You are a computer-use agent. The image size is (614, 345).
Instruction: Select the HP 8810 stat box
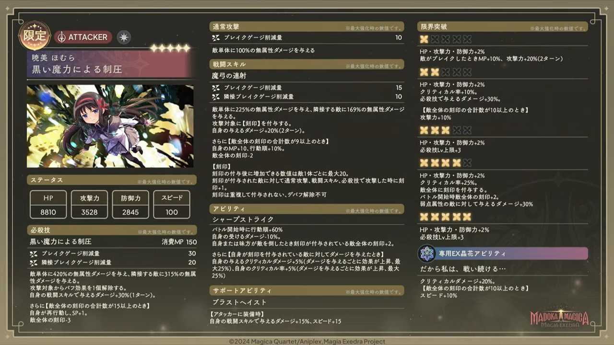pos(48,205)
